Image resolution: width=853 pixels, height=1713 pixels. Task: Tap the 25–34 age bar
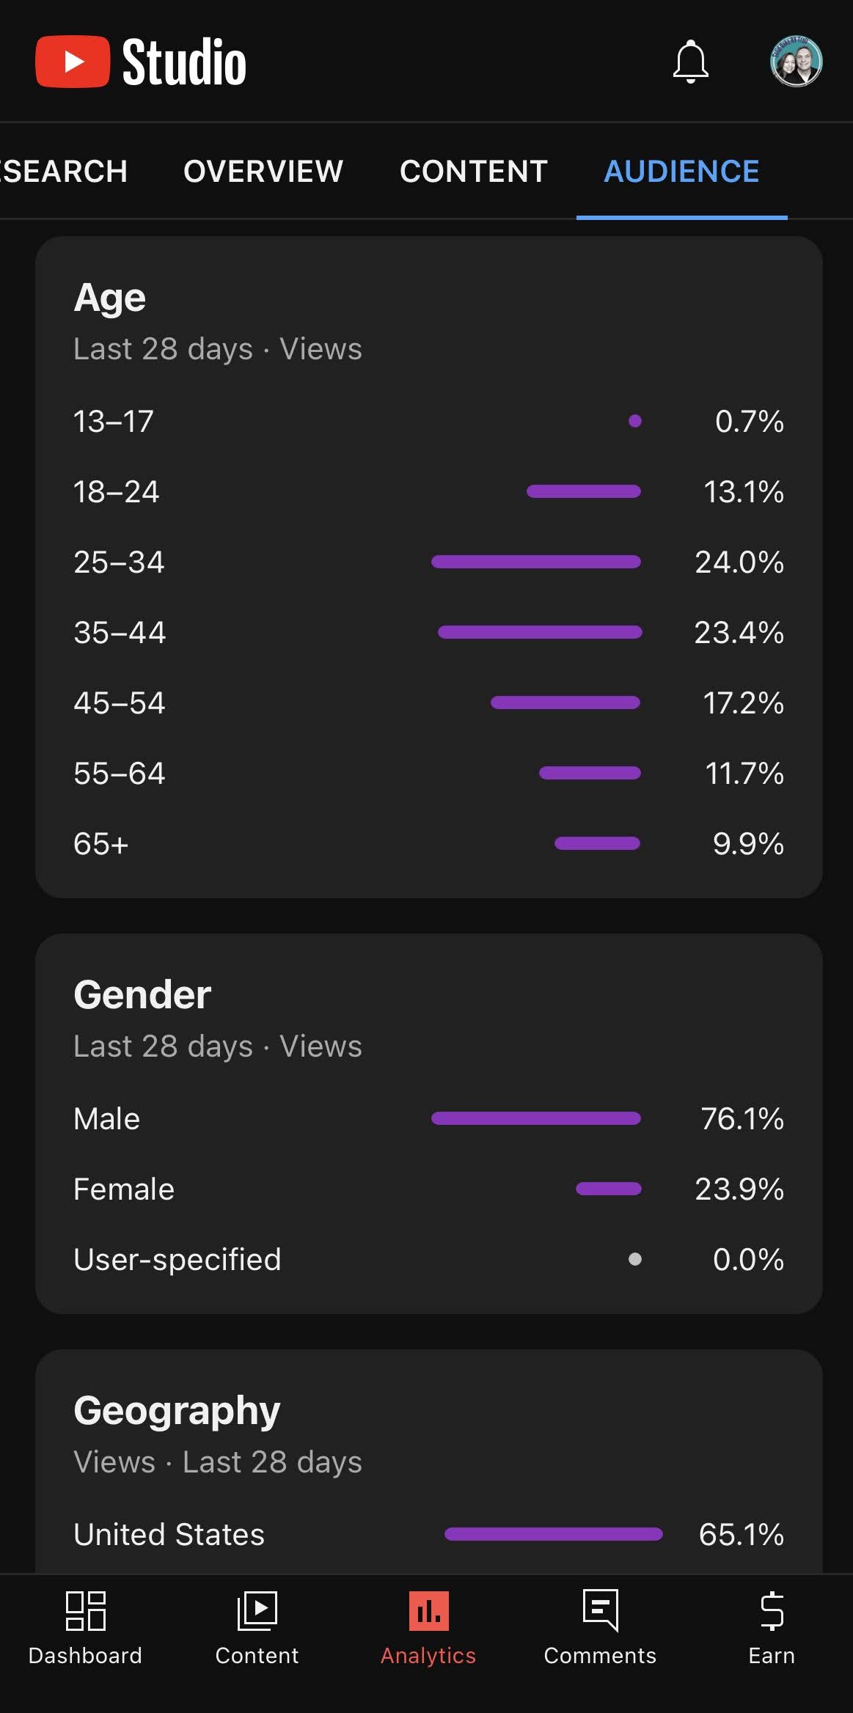(x=536, y=562)
